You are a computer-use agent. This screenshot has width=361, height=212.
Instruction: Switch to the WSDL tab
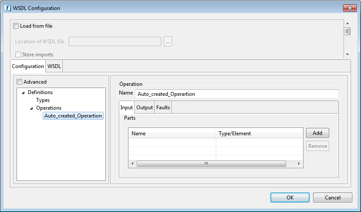click(54, 66)
